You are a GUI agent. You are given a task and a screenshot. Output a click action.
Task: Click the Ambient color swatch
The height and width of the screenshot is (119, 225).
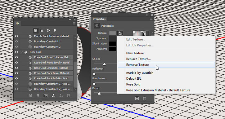point(113,49)
